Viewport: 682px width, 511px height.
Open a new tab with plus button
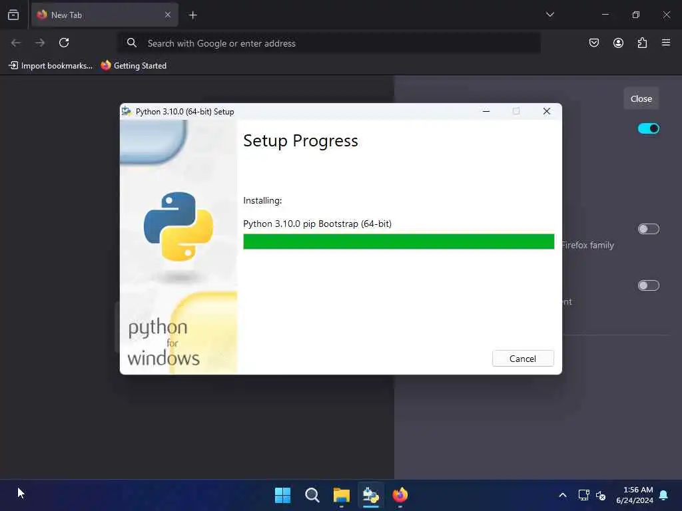click(x=192, y=15)
